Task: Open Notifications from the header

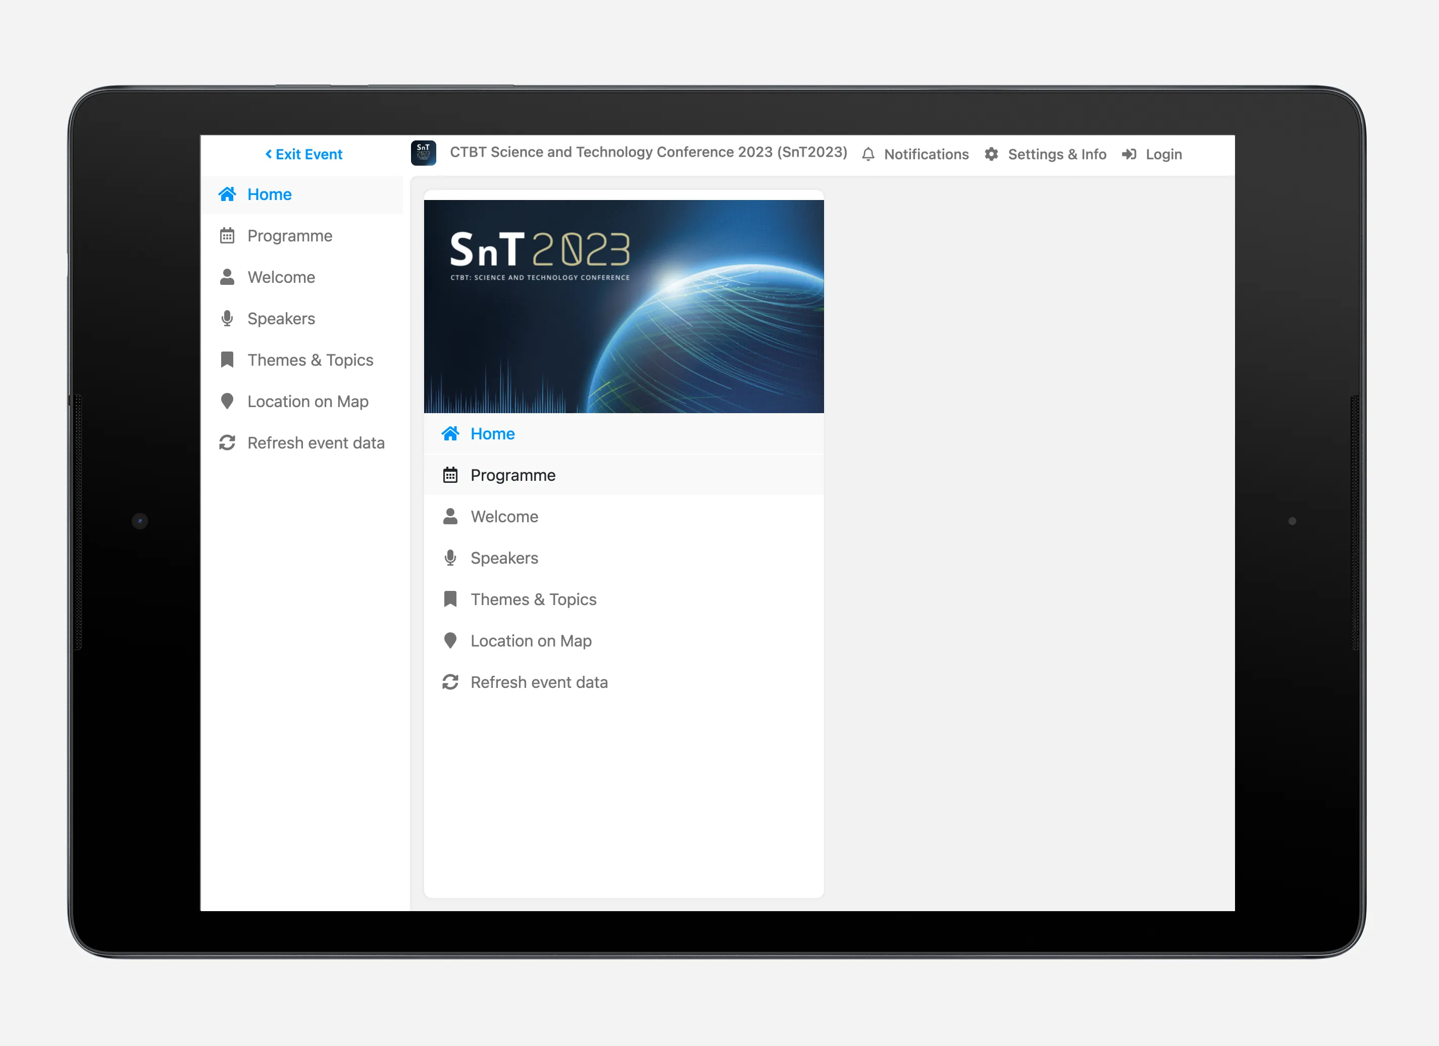Action: tap(915, 154)
